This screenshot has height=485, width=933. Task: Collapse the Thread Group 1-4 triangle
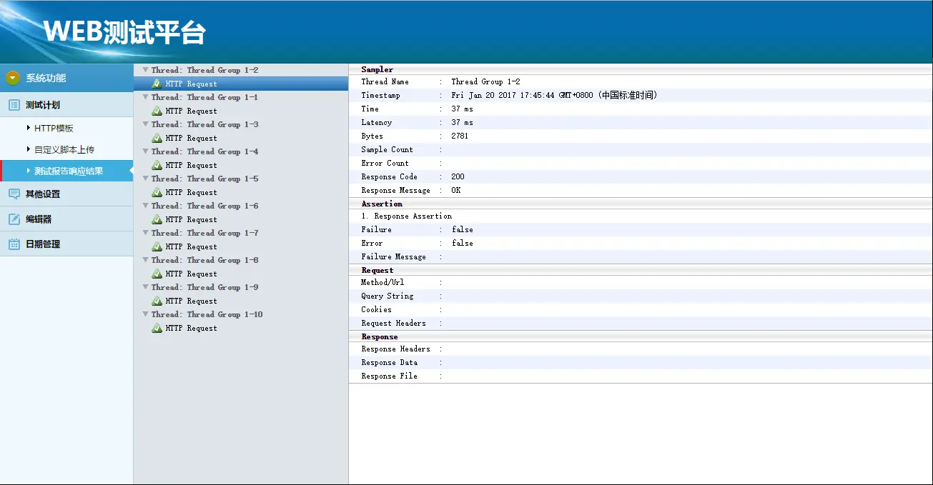tap(145, 151)
